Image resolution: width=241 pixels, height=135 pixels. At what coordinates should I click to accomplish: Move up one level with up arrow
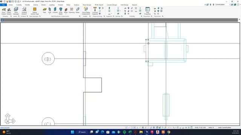(210, 5)
